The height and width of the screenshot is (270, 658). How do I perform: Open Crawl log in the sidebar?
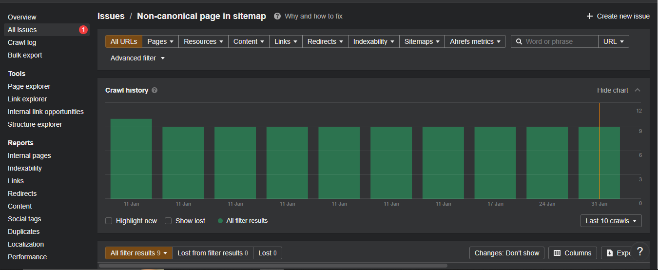pyautogui.click(x=22, y=42)
